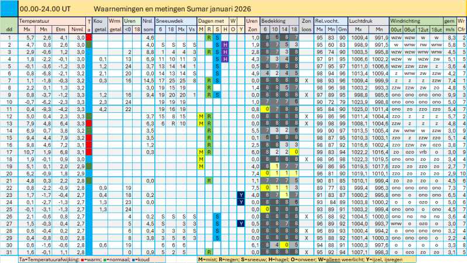Select the purple H hail marker on day 2
Screen dimensions: 467x263
click(225, 44)
